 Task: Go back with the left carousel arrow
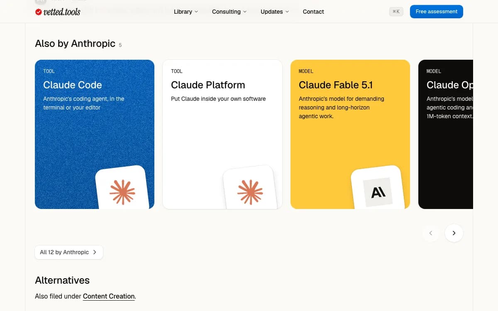(x=431, y=233)
